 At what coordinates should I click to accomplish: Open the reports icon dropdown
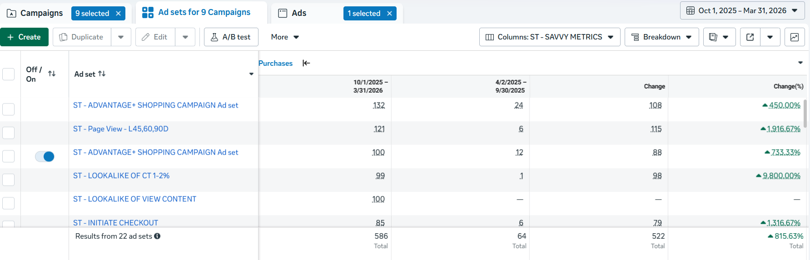(719, 37)
